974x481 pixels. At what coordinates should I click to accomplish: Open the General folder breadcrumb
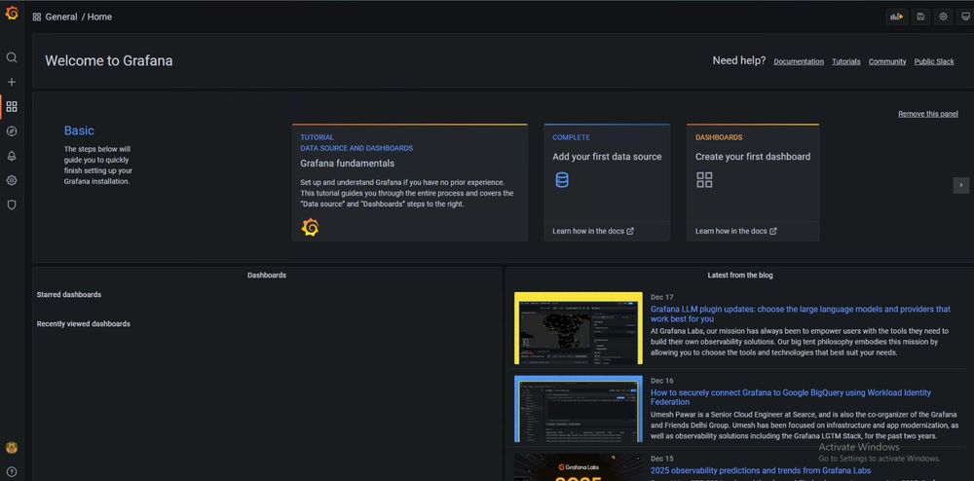click(61, 17)
